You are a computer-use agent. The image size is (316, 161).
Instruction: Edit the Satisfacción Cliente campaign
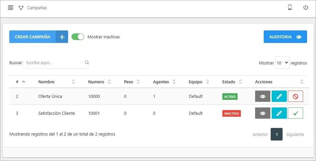click(x=279, y=113)
